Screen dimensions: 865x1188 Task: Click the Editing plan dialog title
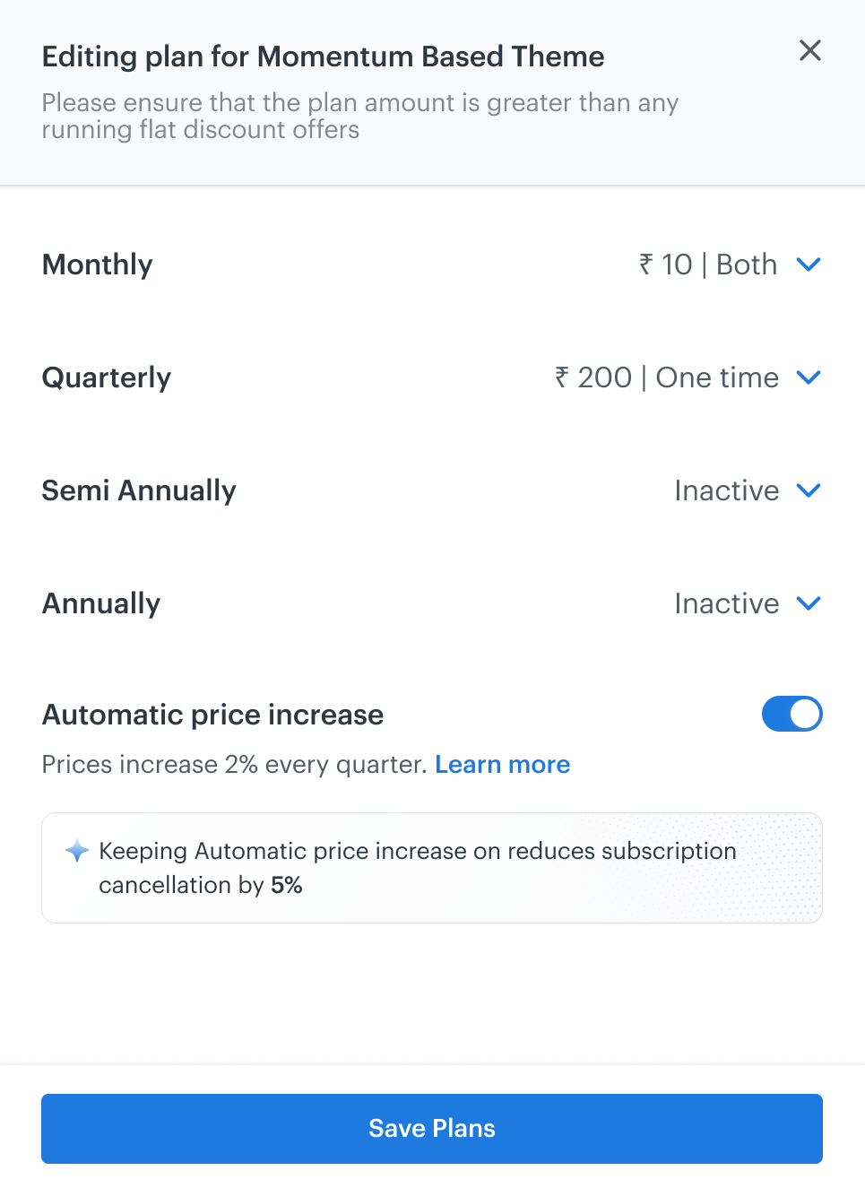323,56
